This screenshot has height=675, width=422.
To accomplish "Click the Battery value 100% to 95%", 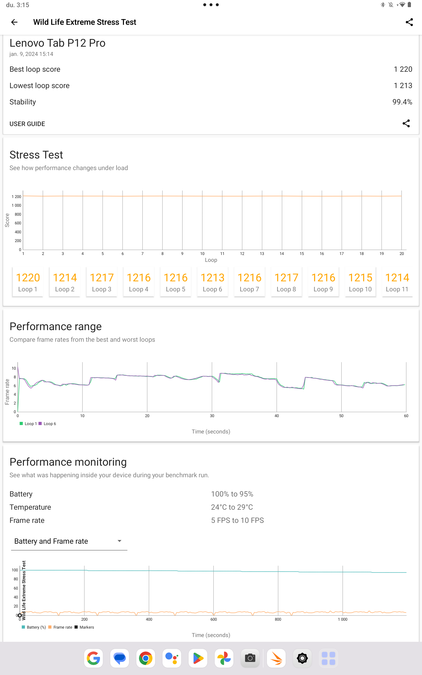I will 232,494.
